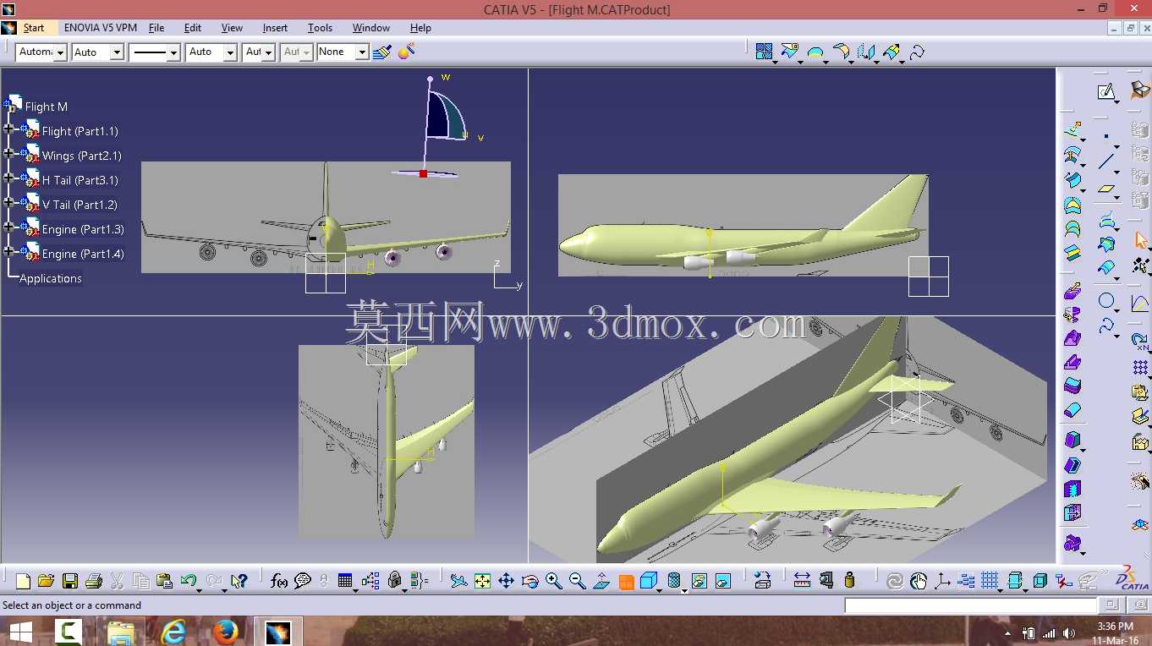
Task: Launch Firefox from the taskbar
Action: point(225,631)
